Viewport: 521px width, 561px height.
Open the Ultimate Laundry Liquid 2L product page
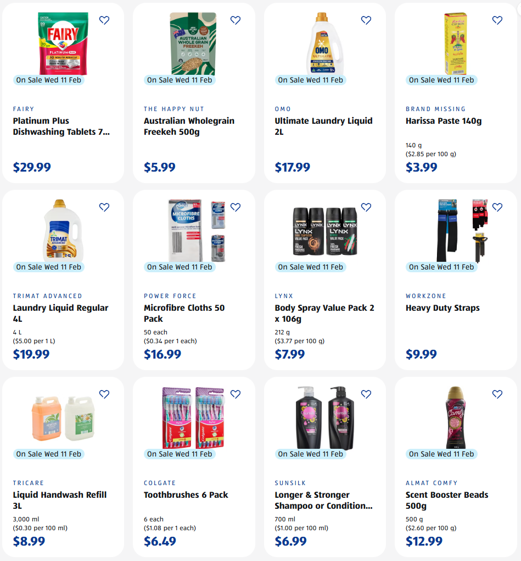coord(323,126)
